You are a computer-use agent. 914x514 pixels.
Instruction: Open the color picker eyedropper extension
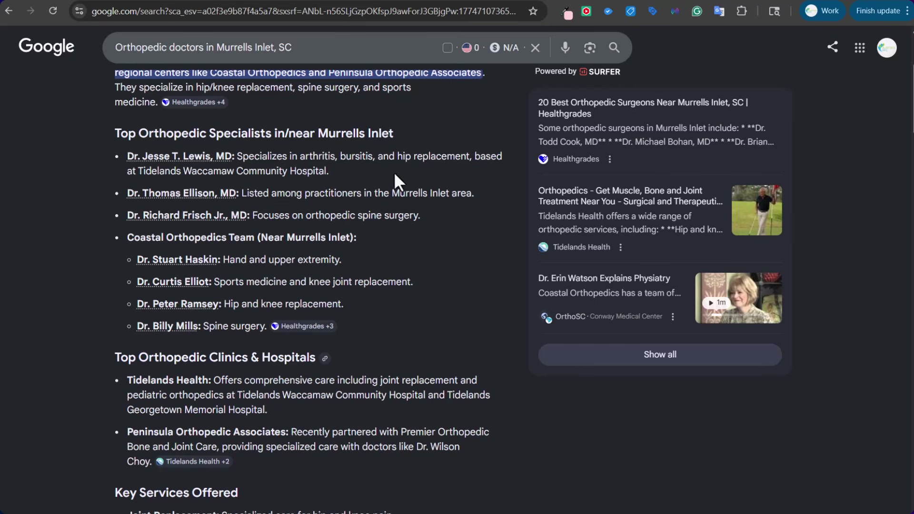[566, 12]
